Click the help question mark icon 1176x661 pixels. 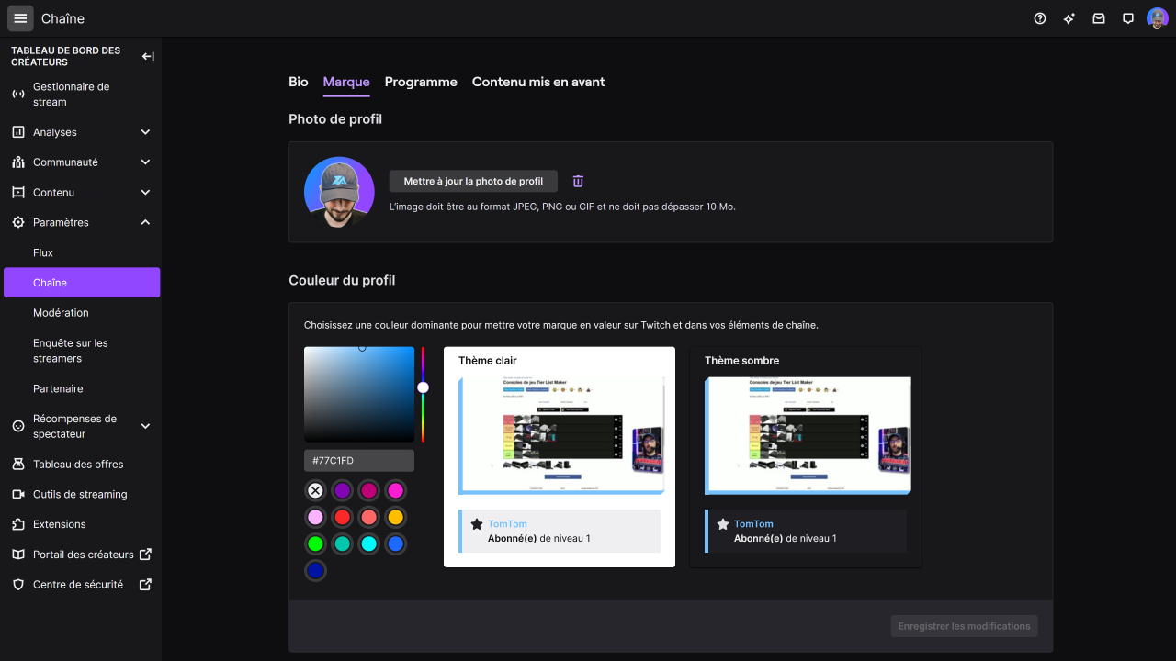pyautogui.click(x=1040, y=18)
